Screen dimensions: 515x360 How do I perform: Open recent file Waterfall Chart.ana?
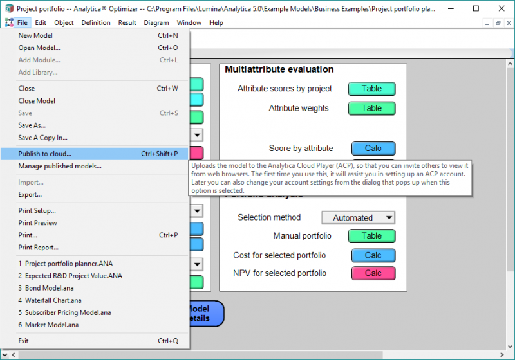coord(95,300)
